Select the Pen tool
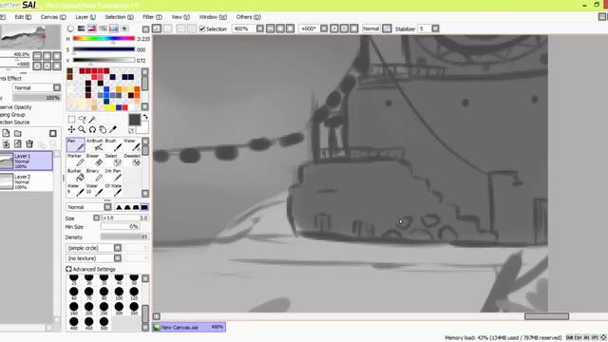This screenshot has width=608, height=342. [x=76, y=144]
